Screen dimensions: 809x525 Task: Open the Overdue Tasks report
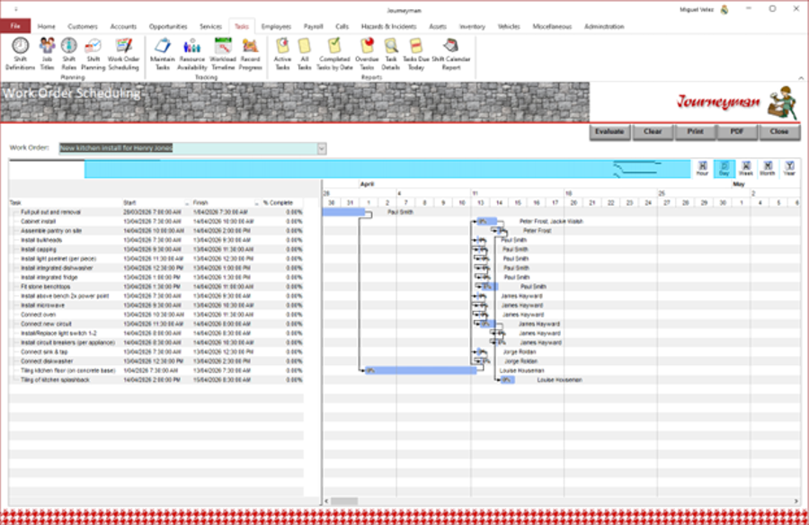[367, 54]
